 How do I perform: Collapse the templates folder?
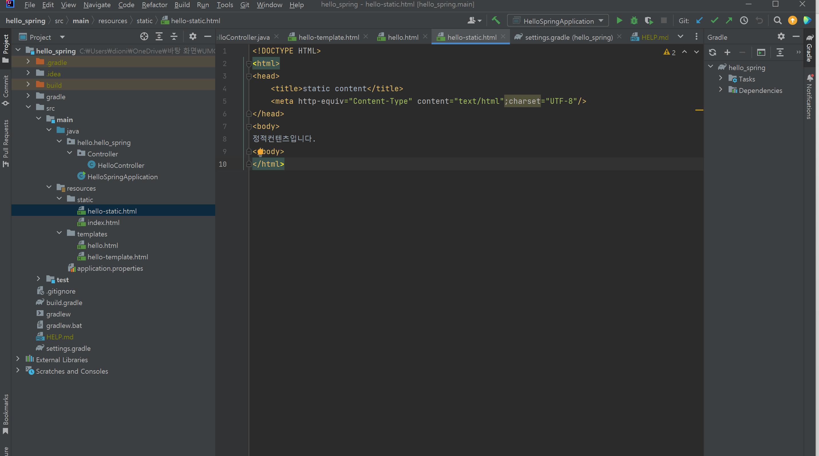pyautogui.click(x=59, y=233)
